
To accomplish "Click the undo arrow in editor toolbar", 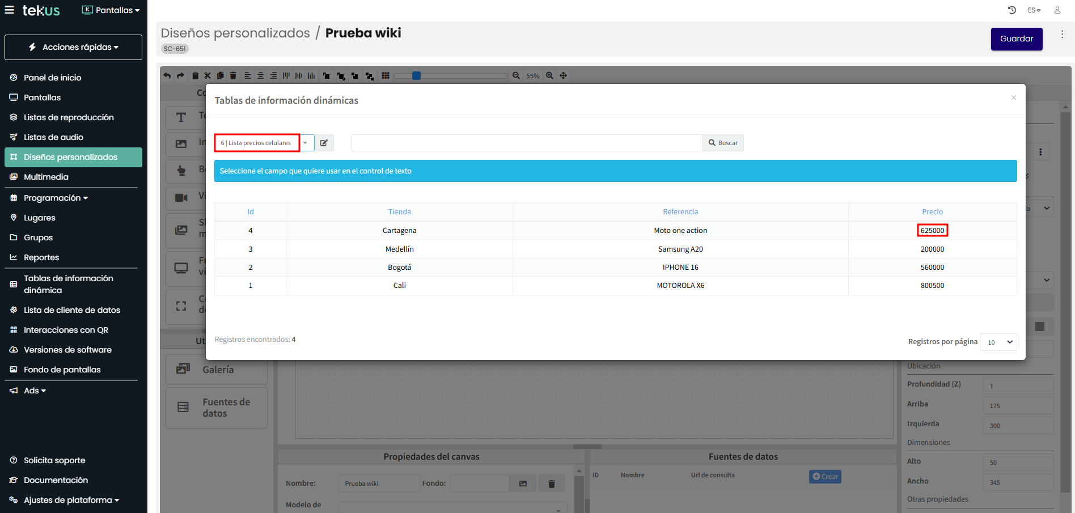I will click(x=167, y=75).
